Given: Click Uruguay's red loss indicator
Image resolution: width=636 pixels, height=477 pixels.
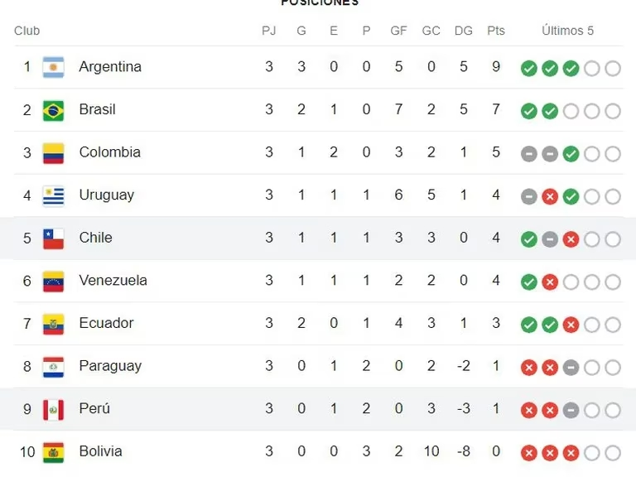Looking at the screenshot, I should tap(550, 196).
